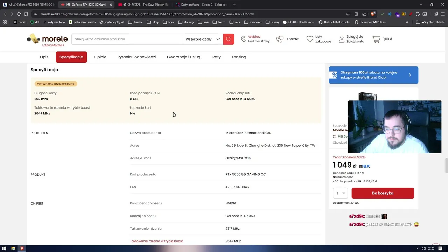Viewport: 448px width, 252px height.
Task: Reload the page with the refresh icon
Action: 19,14
